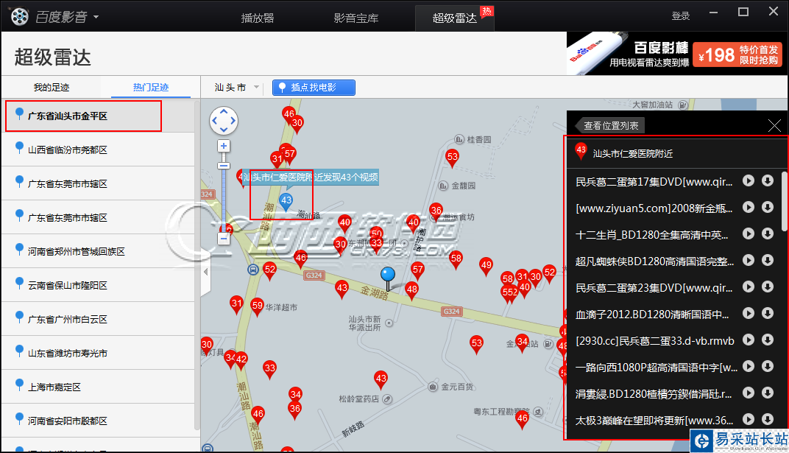Image resolution: width=789 pixels, height=453 pixels.
Task: Select 上海市嘉定区 footprint
Action: click(98, 387)
